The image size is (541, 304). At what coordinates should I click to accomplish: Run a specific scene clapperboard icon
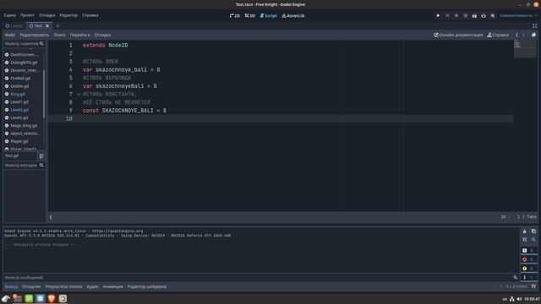point(484,15)
